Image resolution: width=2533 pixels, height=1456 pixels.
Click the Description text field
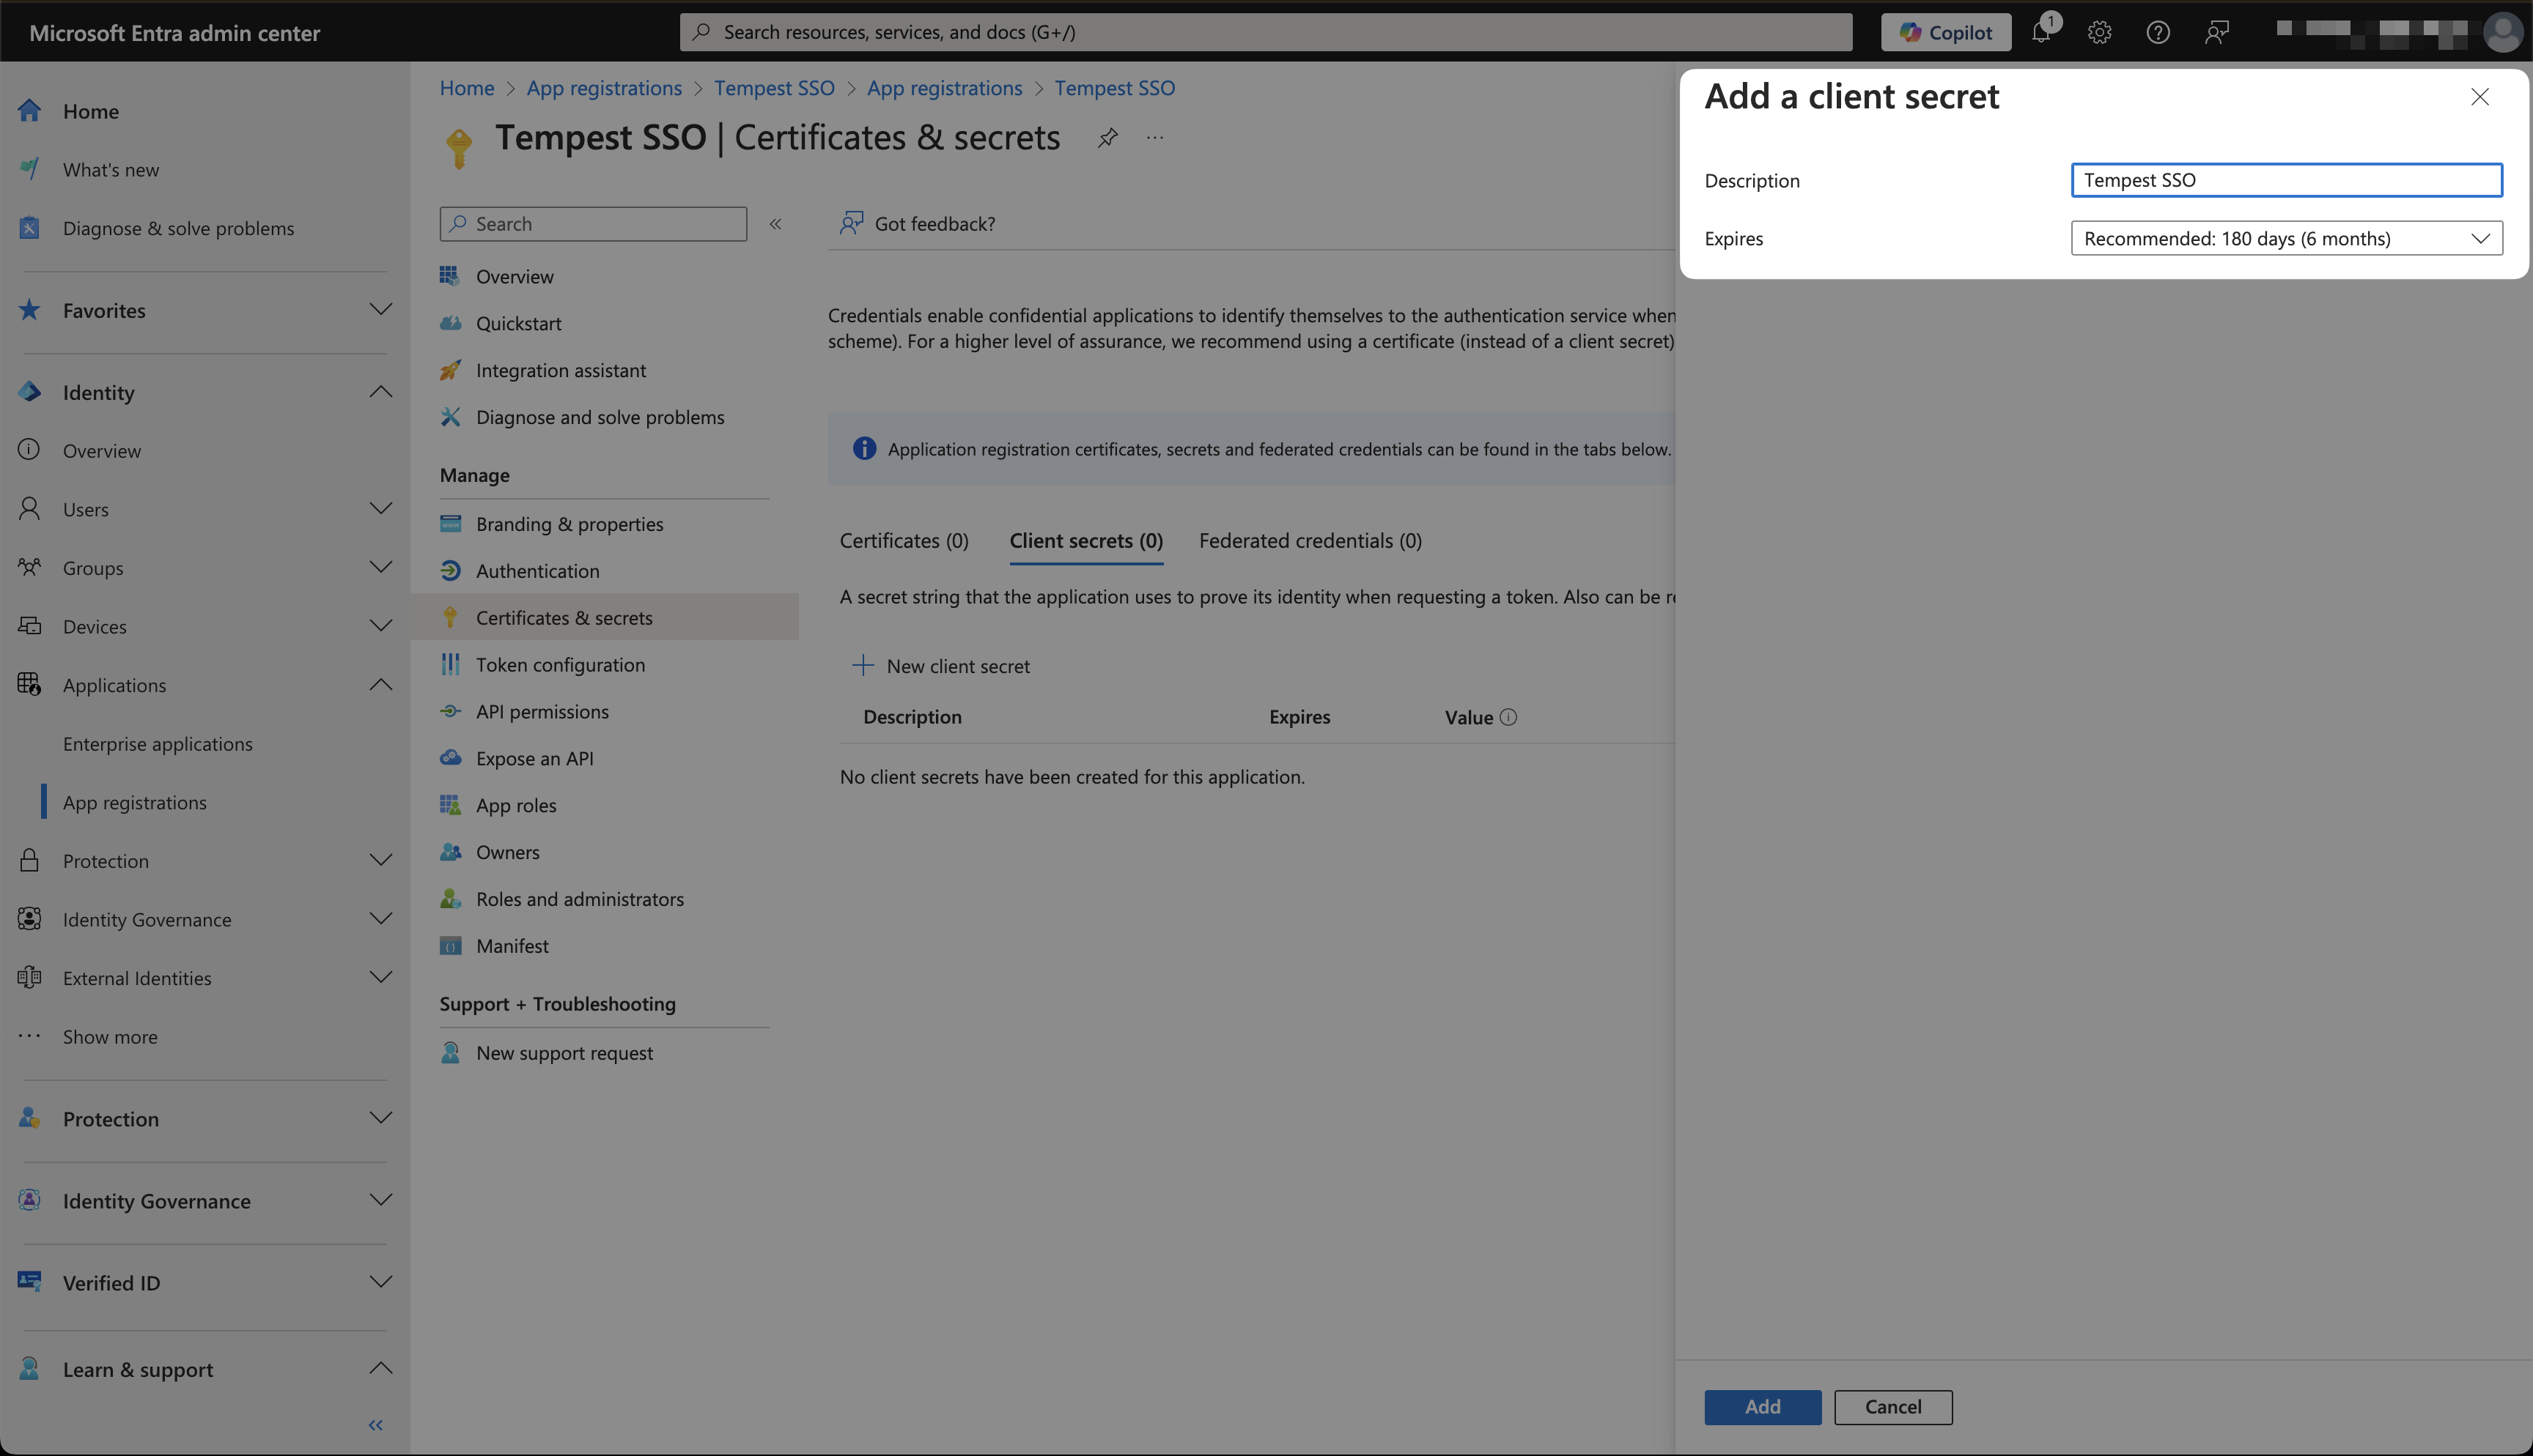click(2286, 180)
